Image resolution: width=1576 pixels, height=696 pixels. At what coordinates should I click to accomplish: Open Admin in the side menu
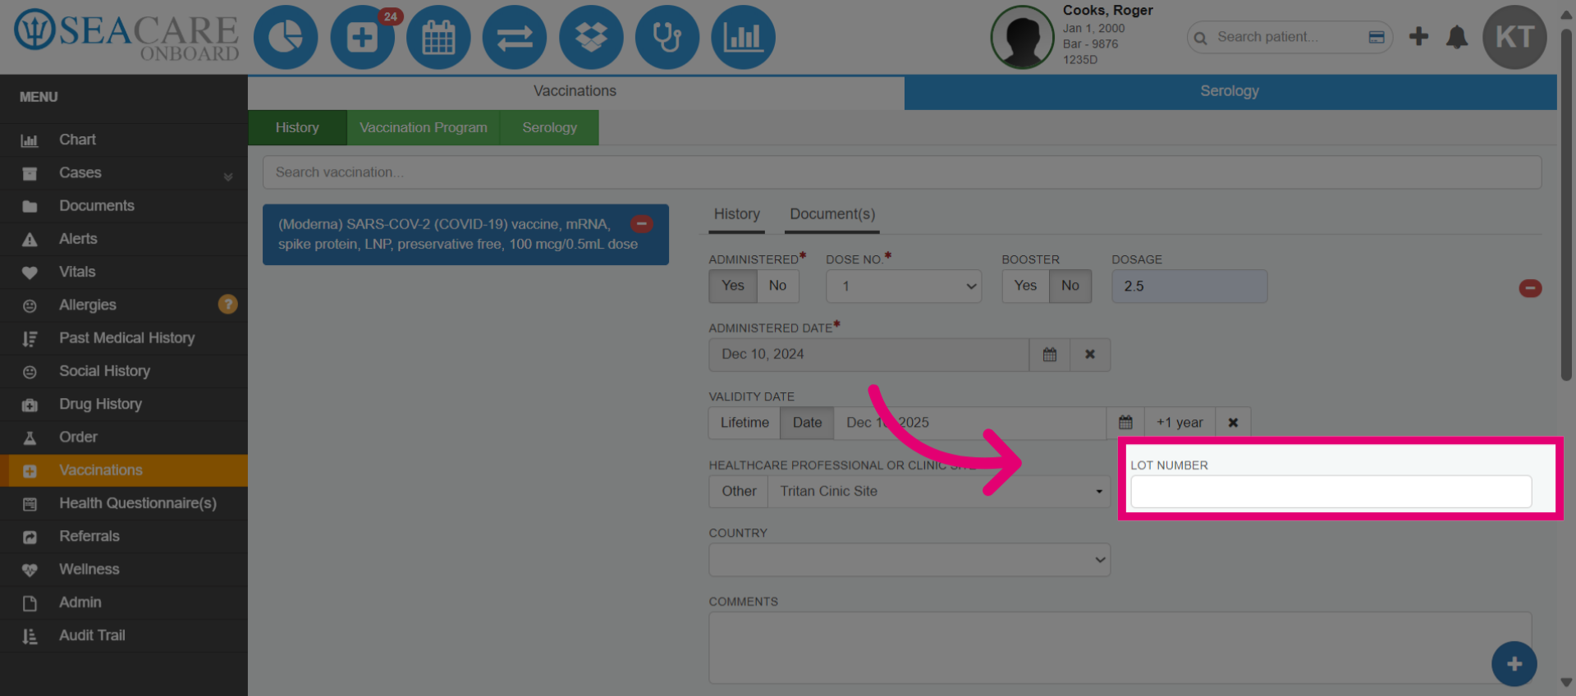124,602
